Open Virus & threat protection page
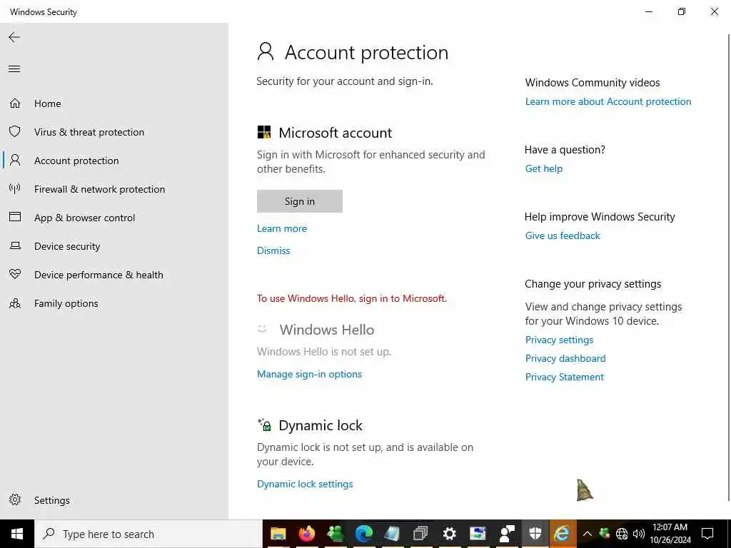Viewport: 731px width, 548px height. (89, 132)
